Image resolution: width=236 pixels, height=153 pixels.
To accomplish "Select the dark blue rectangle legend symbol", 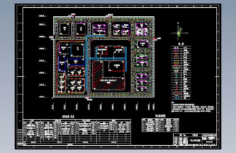I will (176, 59).
